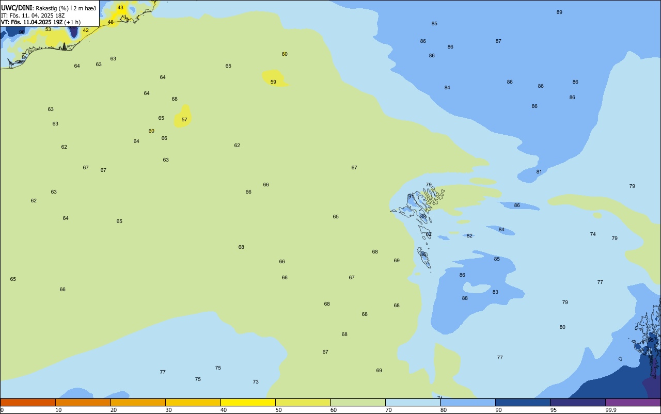The height and width of the screenshot is (414, 661).
Task: Click the 57 value in the yellow patch
Action: (x=184, y=120)
